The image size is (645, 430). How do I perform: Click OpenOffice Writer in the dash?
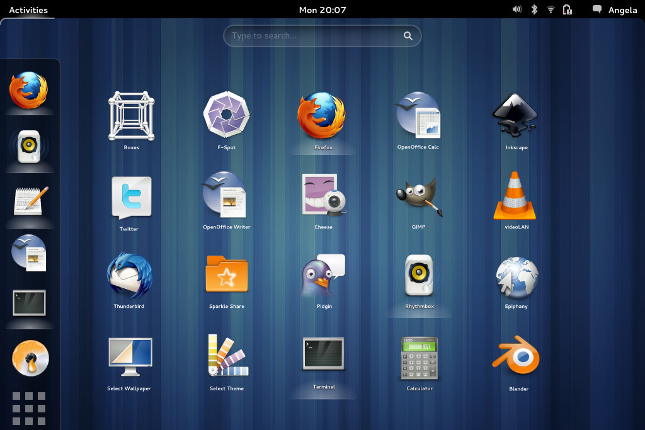(x=29, y=253)
